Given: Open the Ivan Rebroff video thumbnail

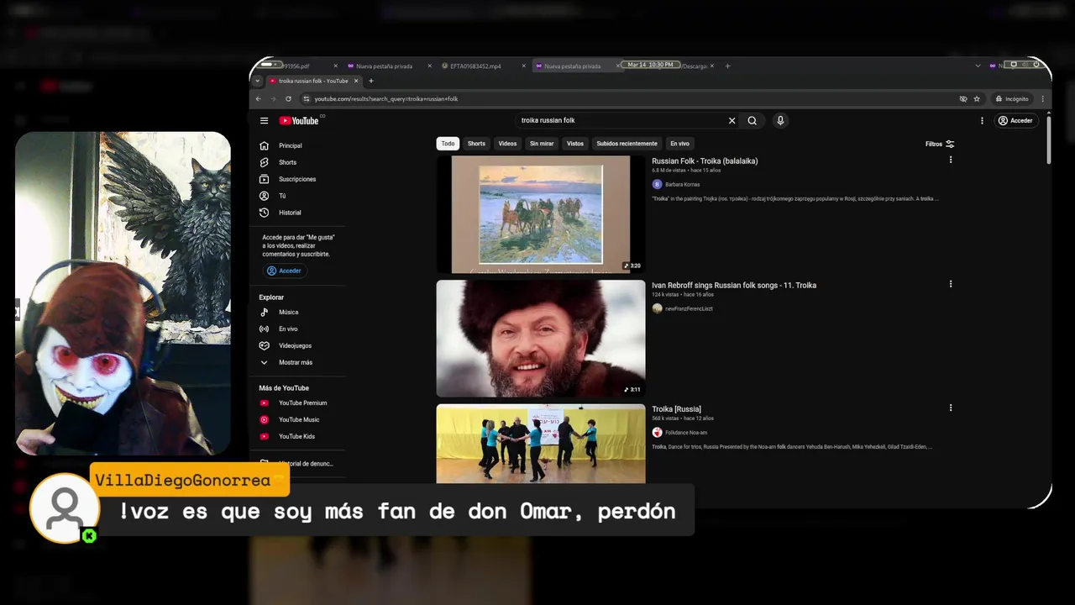Looking at the screenshot, I should pyautogui.click(x=541, y=339).
